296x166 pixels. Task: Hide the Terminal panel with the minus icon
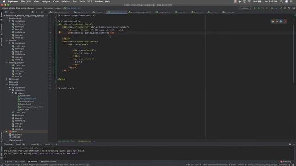click(294, 144)
